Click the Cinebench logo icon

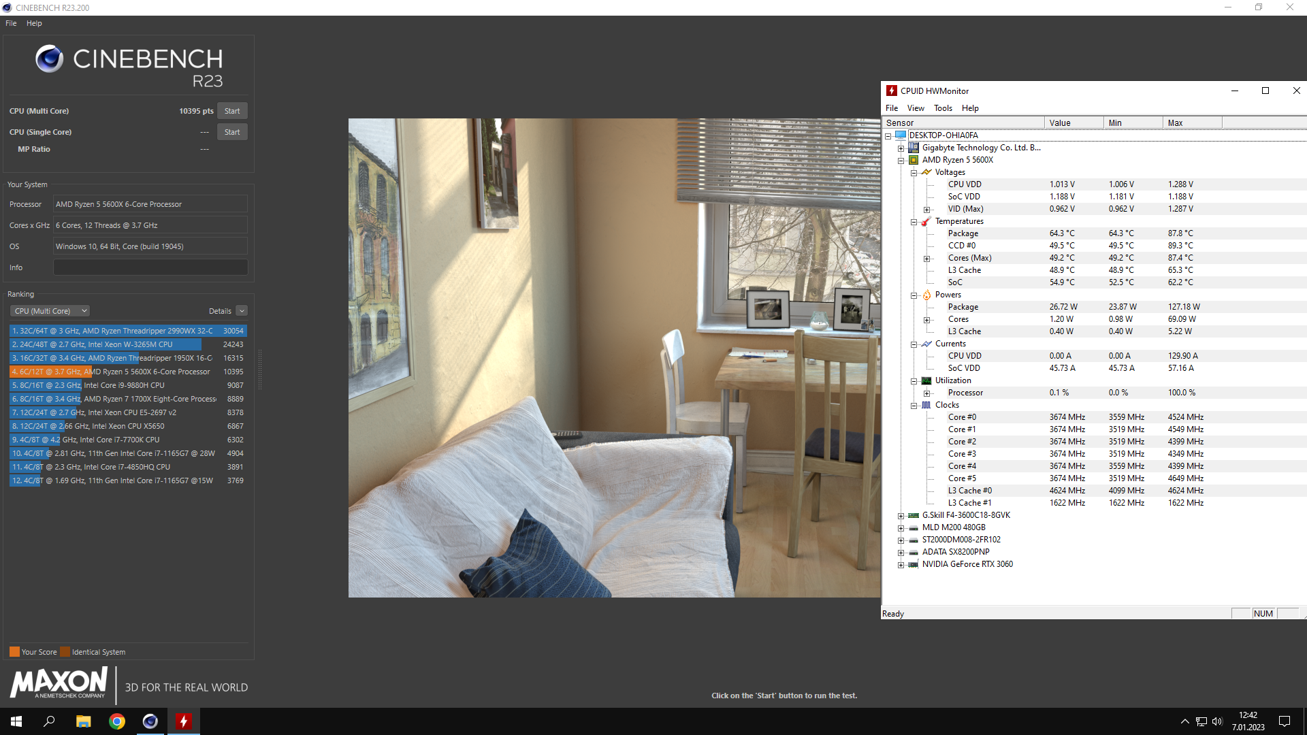pos(49,59)
